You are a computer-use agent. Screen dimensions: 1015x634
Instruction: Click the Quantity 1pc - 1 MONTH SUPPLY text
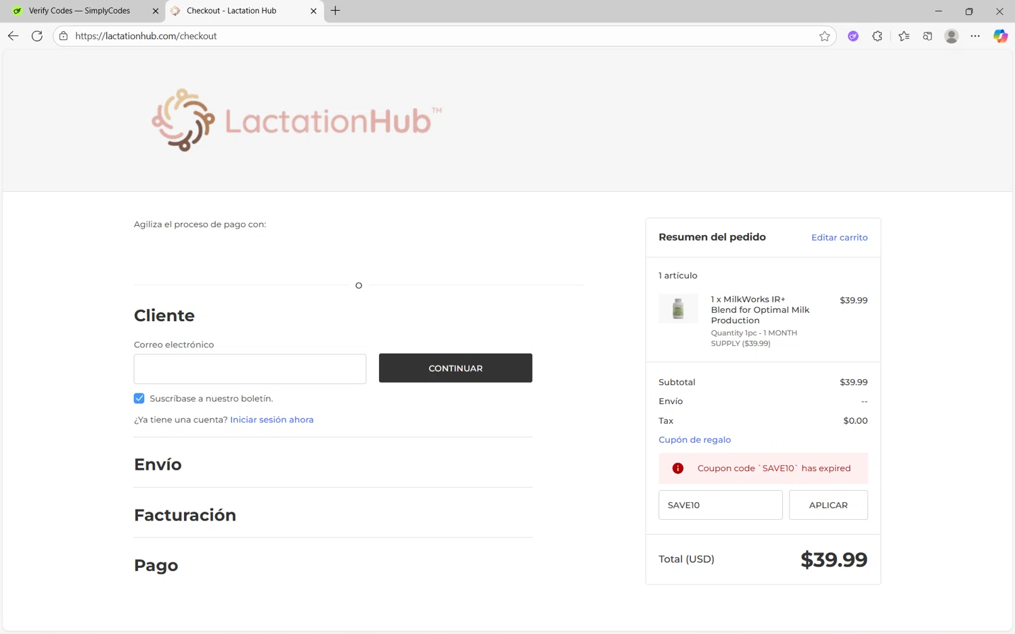[x=754, y=338]
